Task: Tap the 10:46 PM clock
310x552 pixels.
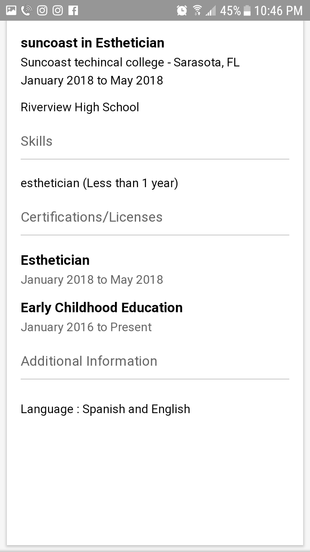Action: (x=278, y=10)
